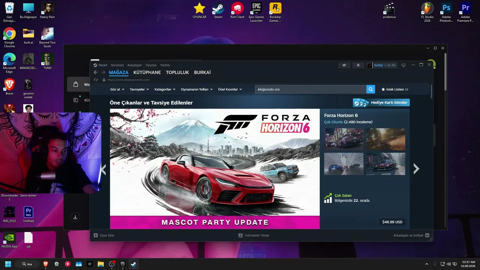Viewport: 480px width, 270px height.
Task: View the top-left Forza Horizon 6 screenshot
Action: (x=344, y=139)
